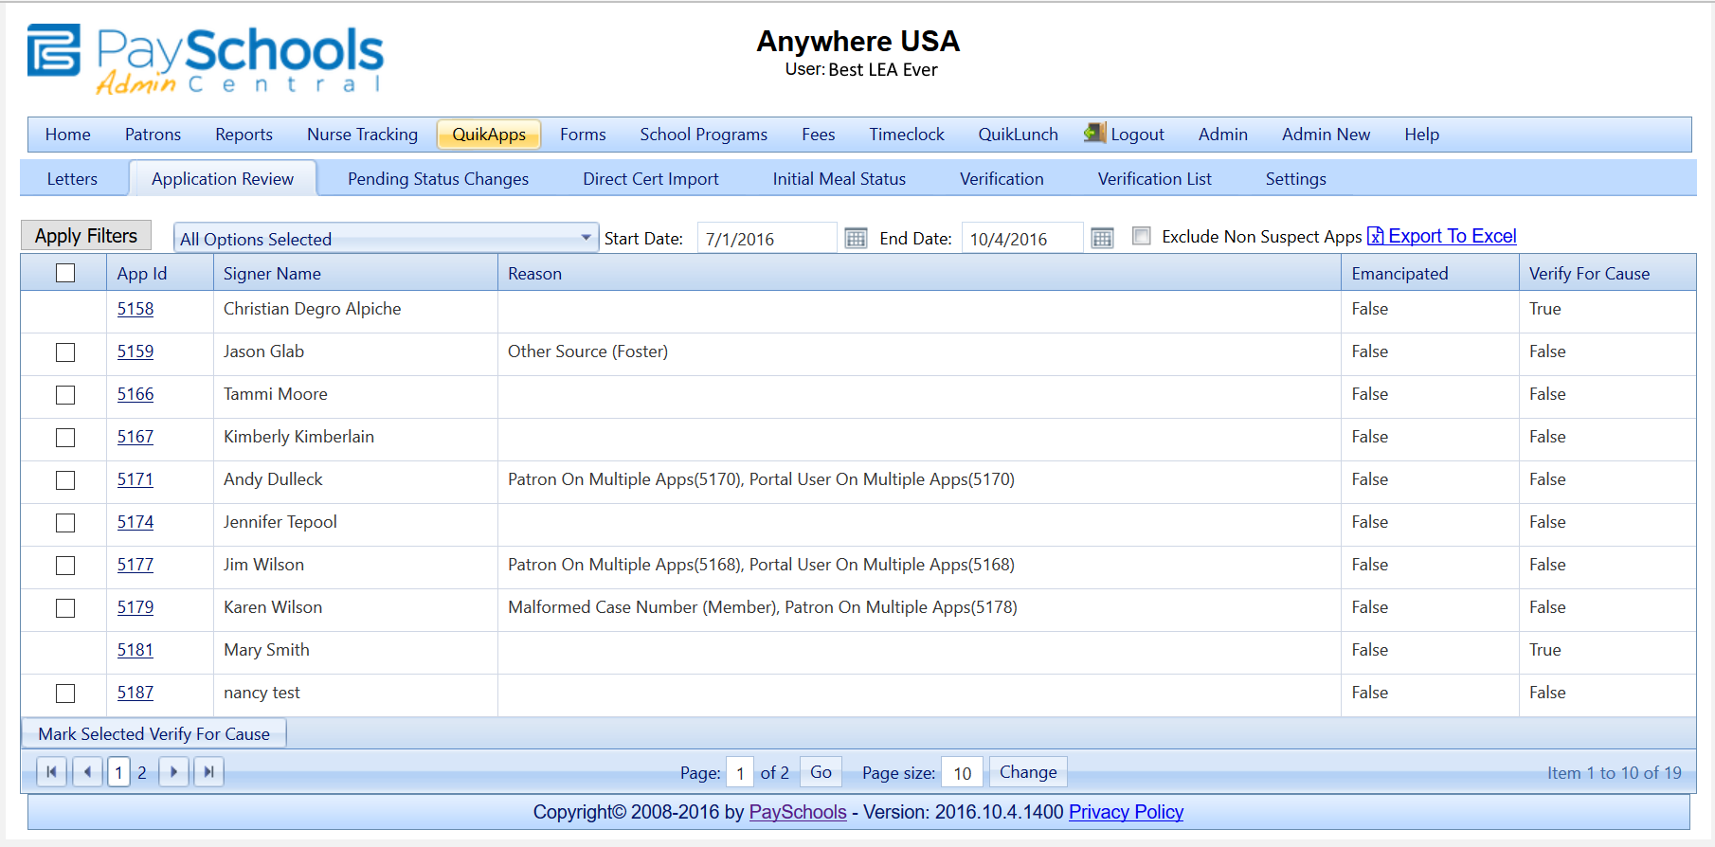Screen dimensions: 1715x847
Task: Click the Page size input field
Action: tap(962, 773)
